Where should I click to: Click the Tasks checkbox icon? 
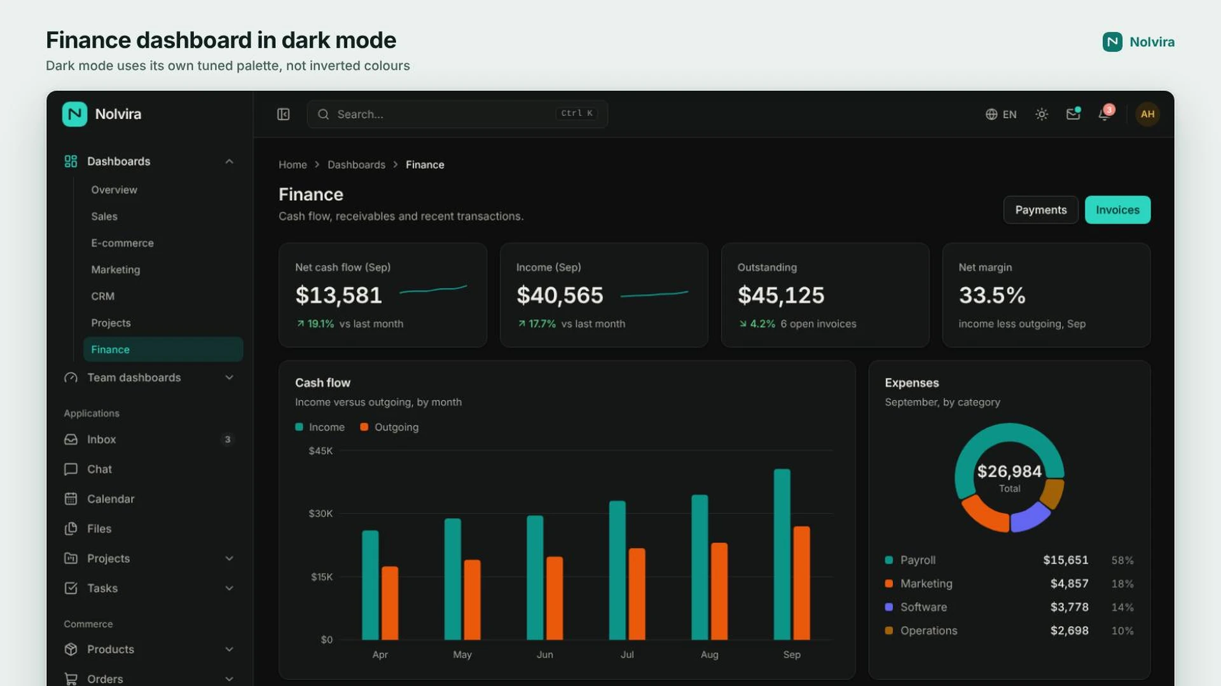(x=71, y=588)
